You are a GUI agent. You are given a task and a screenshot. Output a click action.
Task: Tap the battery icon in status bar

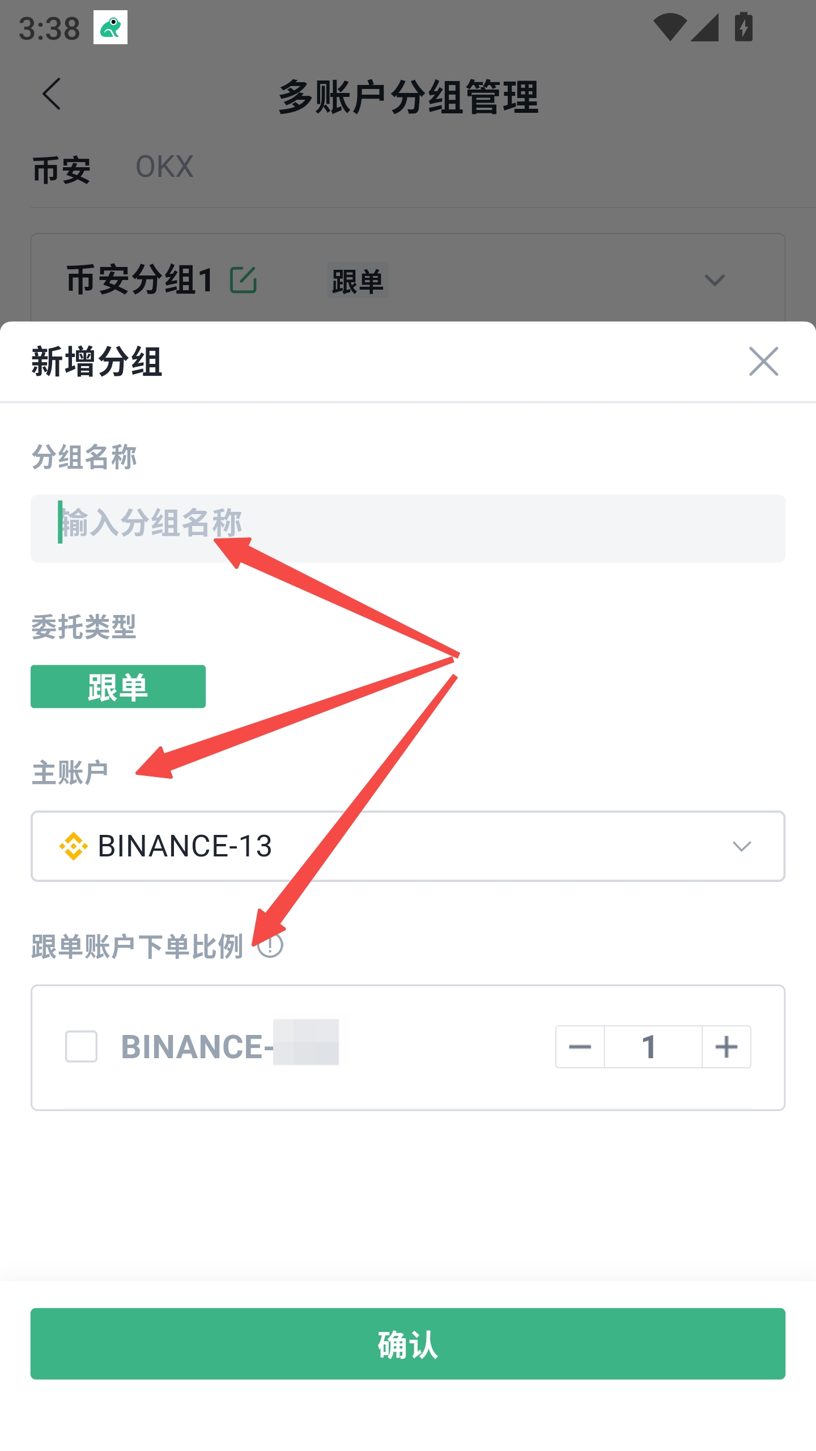(743, 27)
